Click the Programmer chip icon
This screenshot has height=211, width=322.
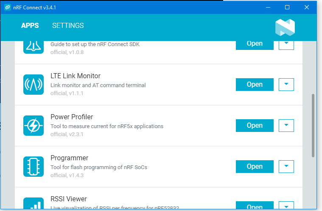click(34, 167)
